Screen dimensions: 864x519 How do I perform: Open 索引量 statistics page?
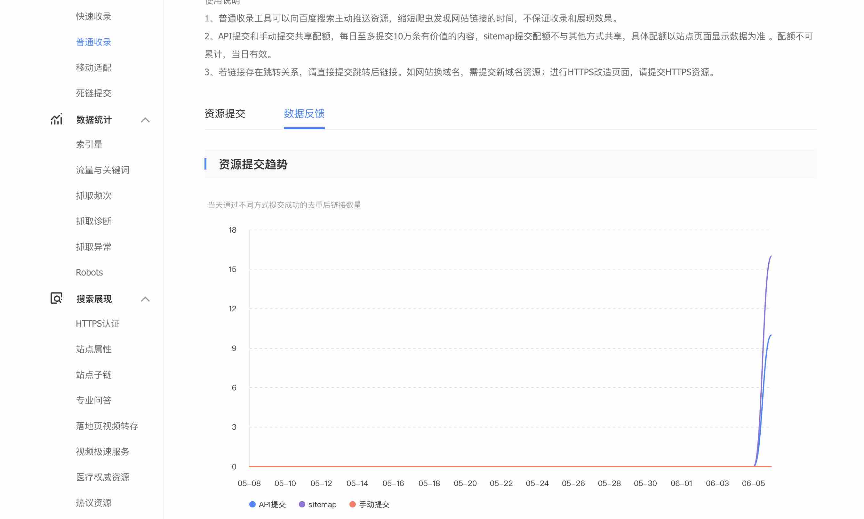coord(89,144)
